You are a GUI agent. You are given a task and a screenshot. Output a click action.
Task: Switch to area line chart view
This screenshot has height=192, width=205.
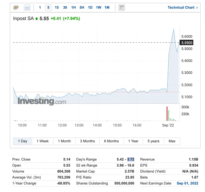click(x=27, y=7)
